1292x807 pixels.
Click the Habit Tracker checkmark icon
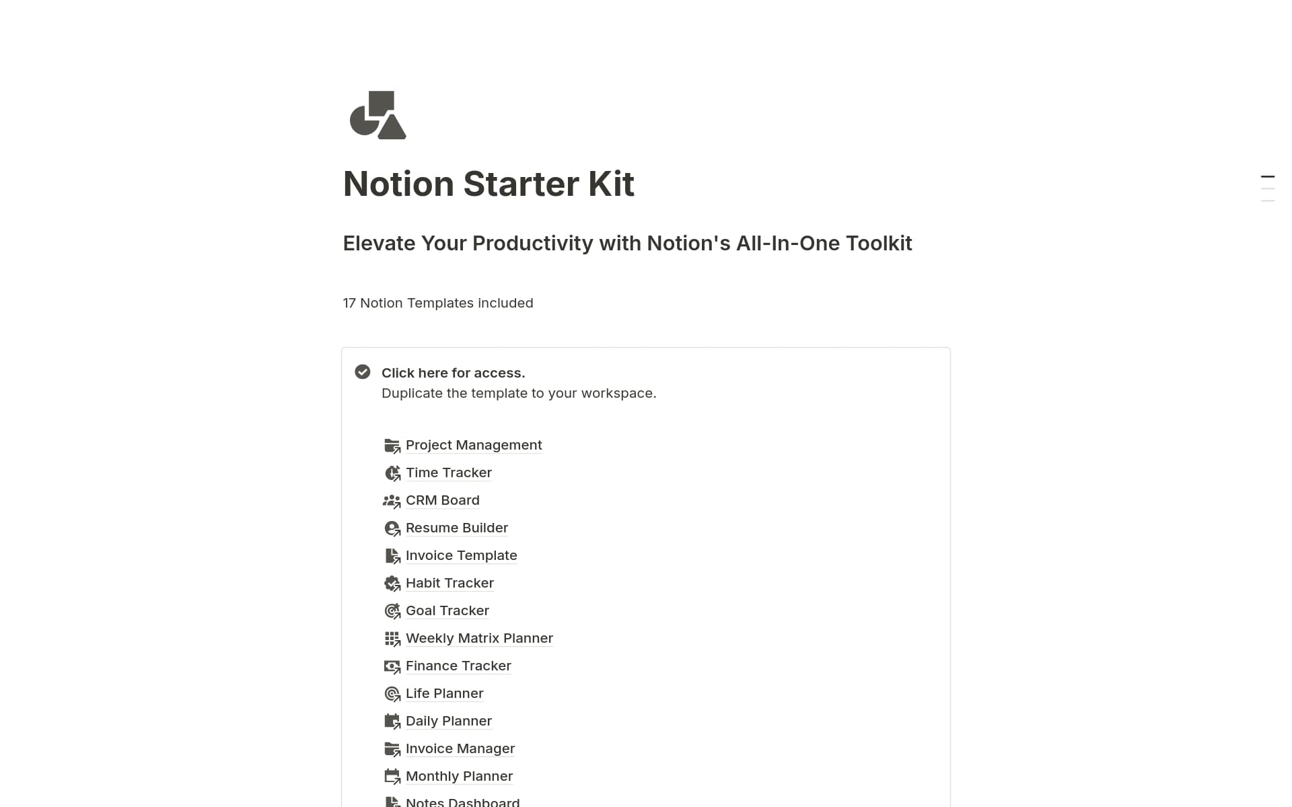pyautogui.click(x=392, y=583)
